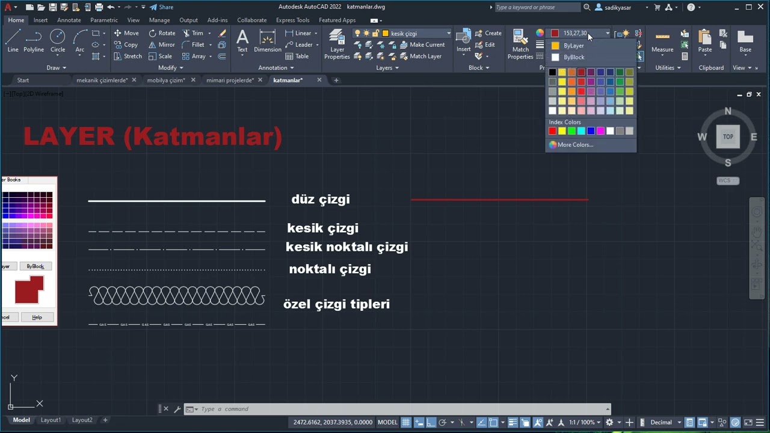Pick the magenta index color swatch
Viewport: 770px width, 433px height.
point(600,131)
